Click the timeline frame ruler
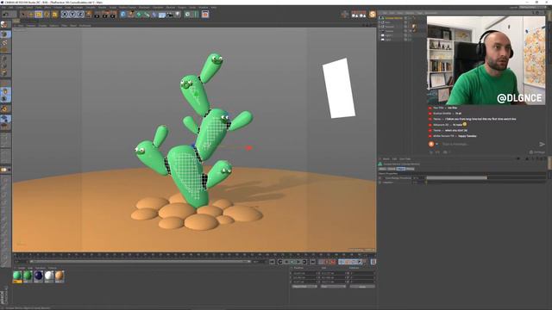 193,255
